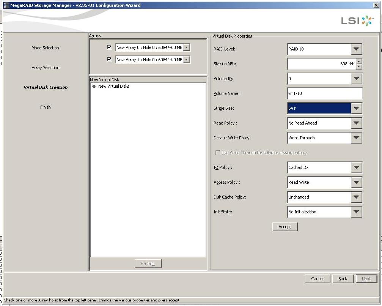The width and height of the screenshot is (382, 306).
Task: Uncheck the New Array 0 checkbox
Action: coord(110,47)
